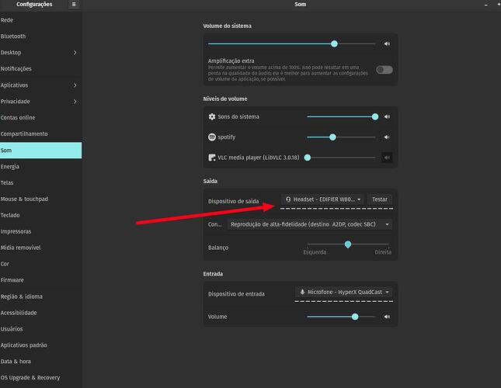
Task: Open the Dispositivo de entrada dropdown
Action: coord(344,292)
